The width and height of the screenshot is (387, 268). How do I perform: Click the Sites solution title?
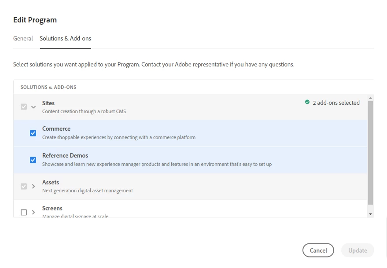click(x=48, y=103)
